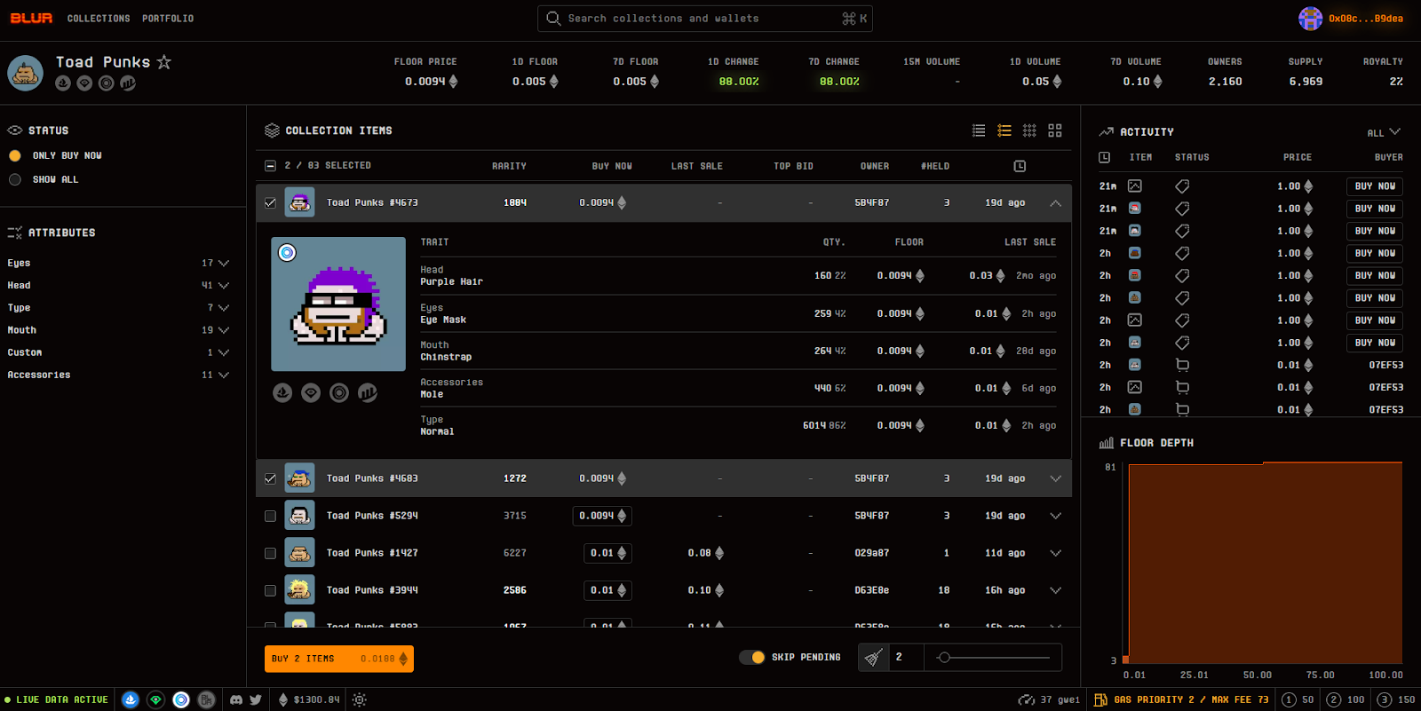Click the wallet avatar icon
Screen dimensions: 1421x711
click(1310, 19)
